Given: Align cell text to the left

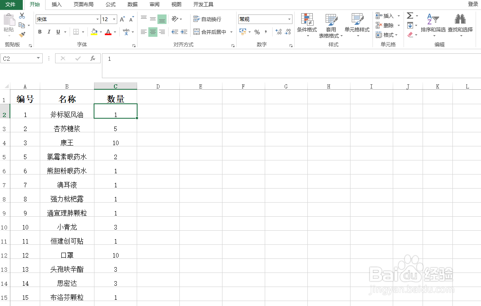Looking at the screenshot, I should point(144,32).
